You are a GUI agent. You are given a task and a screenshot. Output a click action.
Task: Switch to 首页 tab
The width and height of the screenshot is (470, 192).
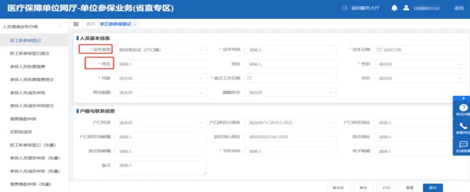pos(91,24)
